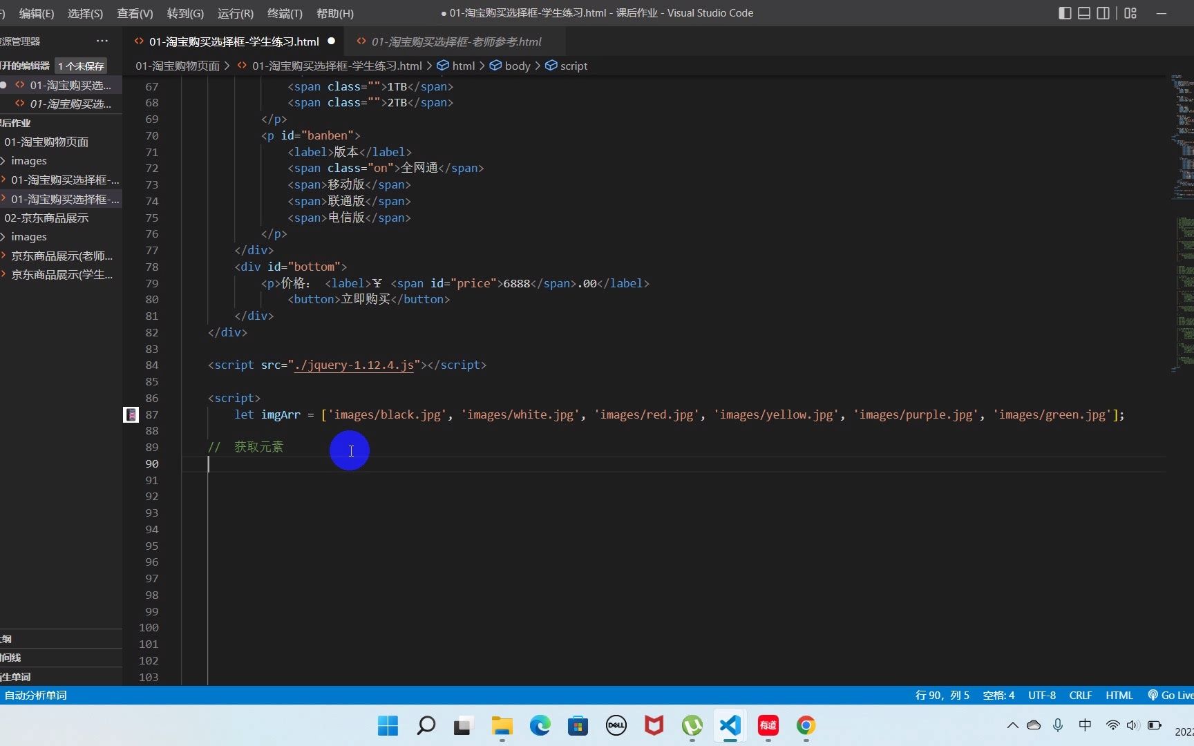Open Windows Start menu

click(388, 725)
